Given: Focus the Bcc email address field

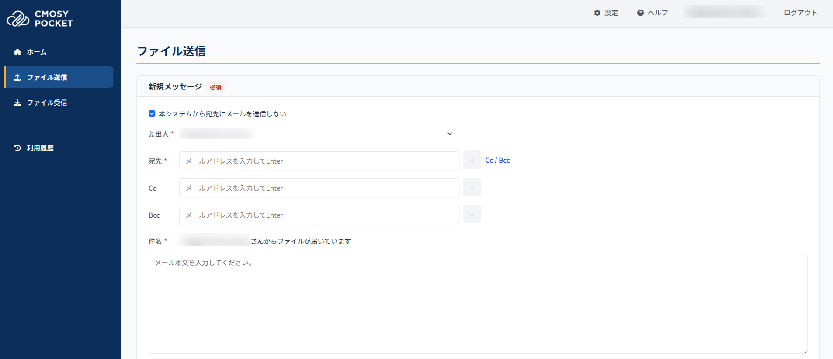Looking at the screenshot, I should pos(319,215).
